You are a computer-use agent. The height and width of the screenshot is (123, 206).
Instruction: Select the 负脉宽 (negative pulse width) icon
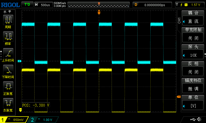8,103
